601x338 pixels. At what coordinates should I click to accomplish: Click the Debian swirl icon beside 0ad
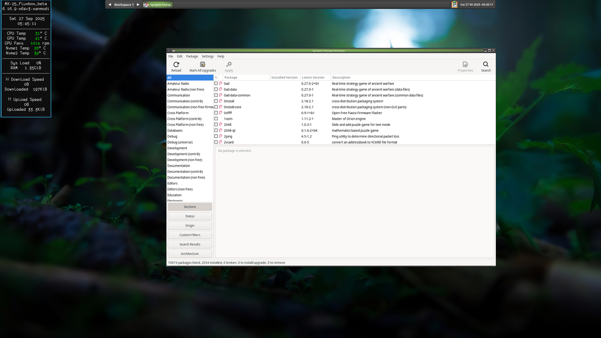[x=221, y=84]
